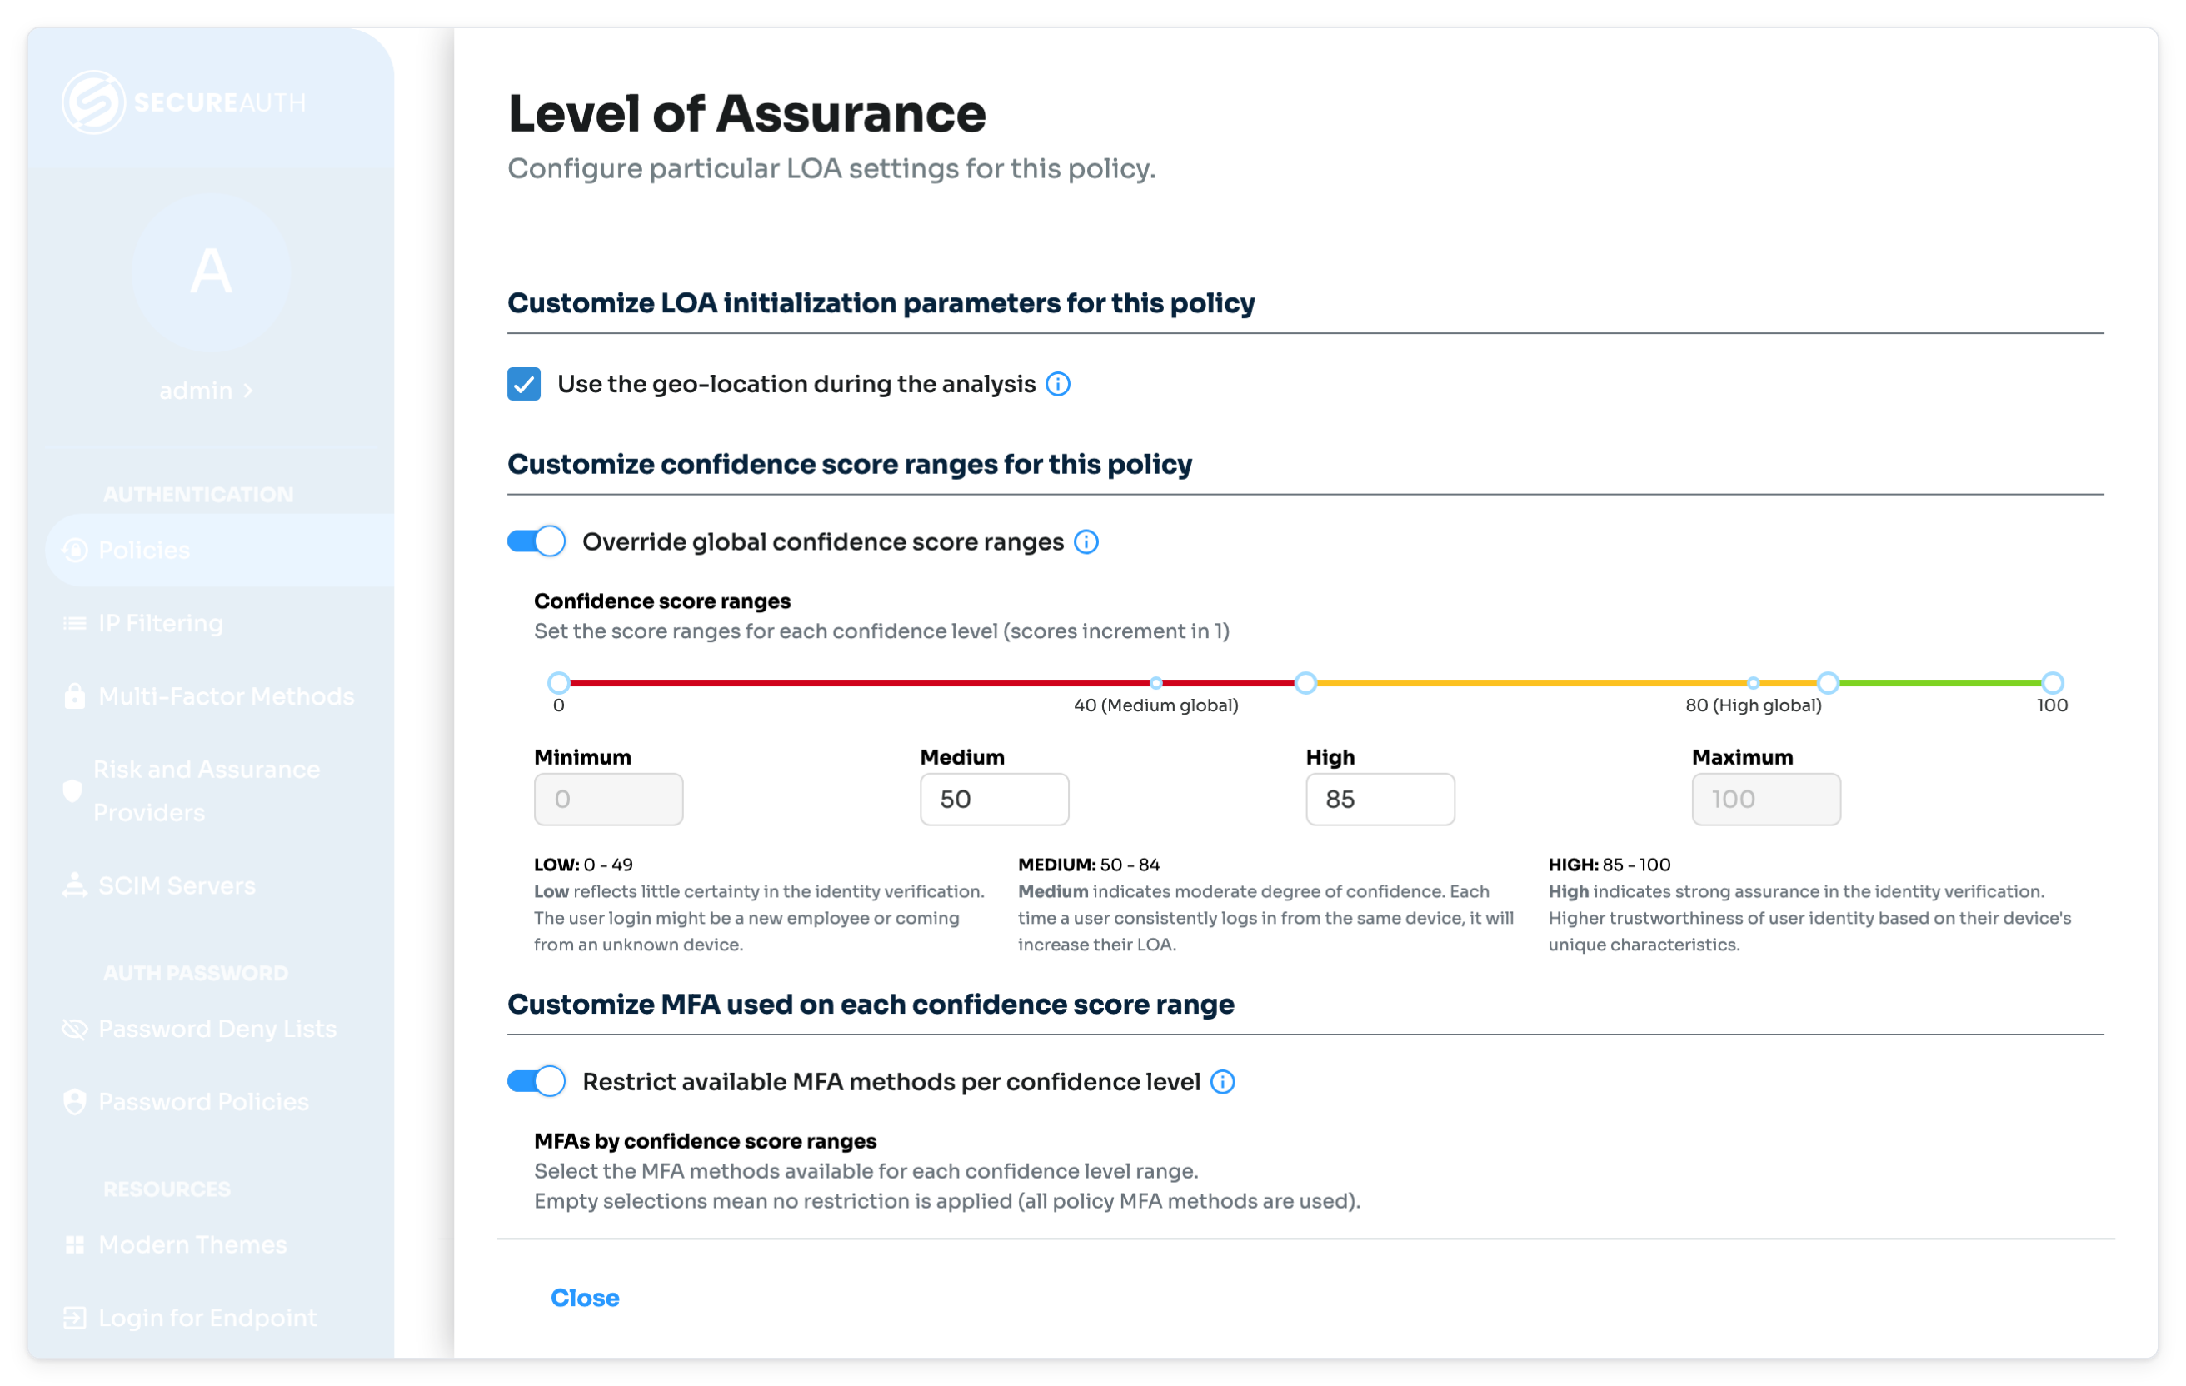Viewport: 2186px width, 1386px height.
Task: Open Password Deny Lists
Action: [x=220, y=1029]
